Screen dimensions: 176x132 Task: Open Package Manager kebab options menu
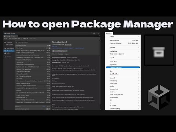pyautogui.click(x=99, y=38)
